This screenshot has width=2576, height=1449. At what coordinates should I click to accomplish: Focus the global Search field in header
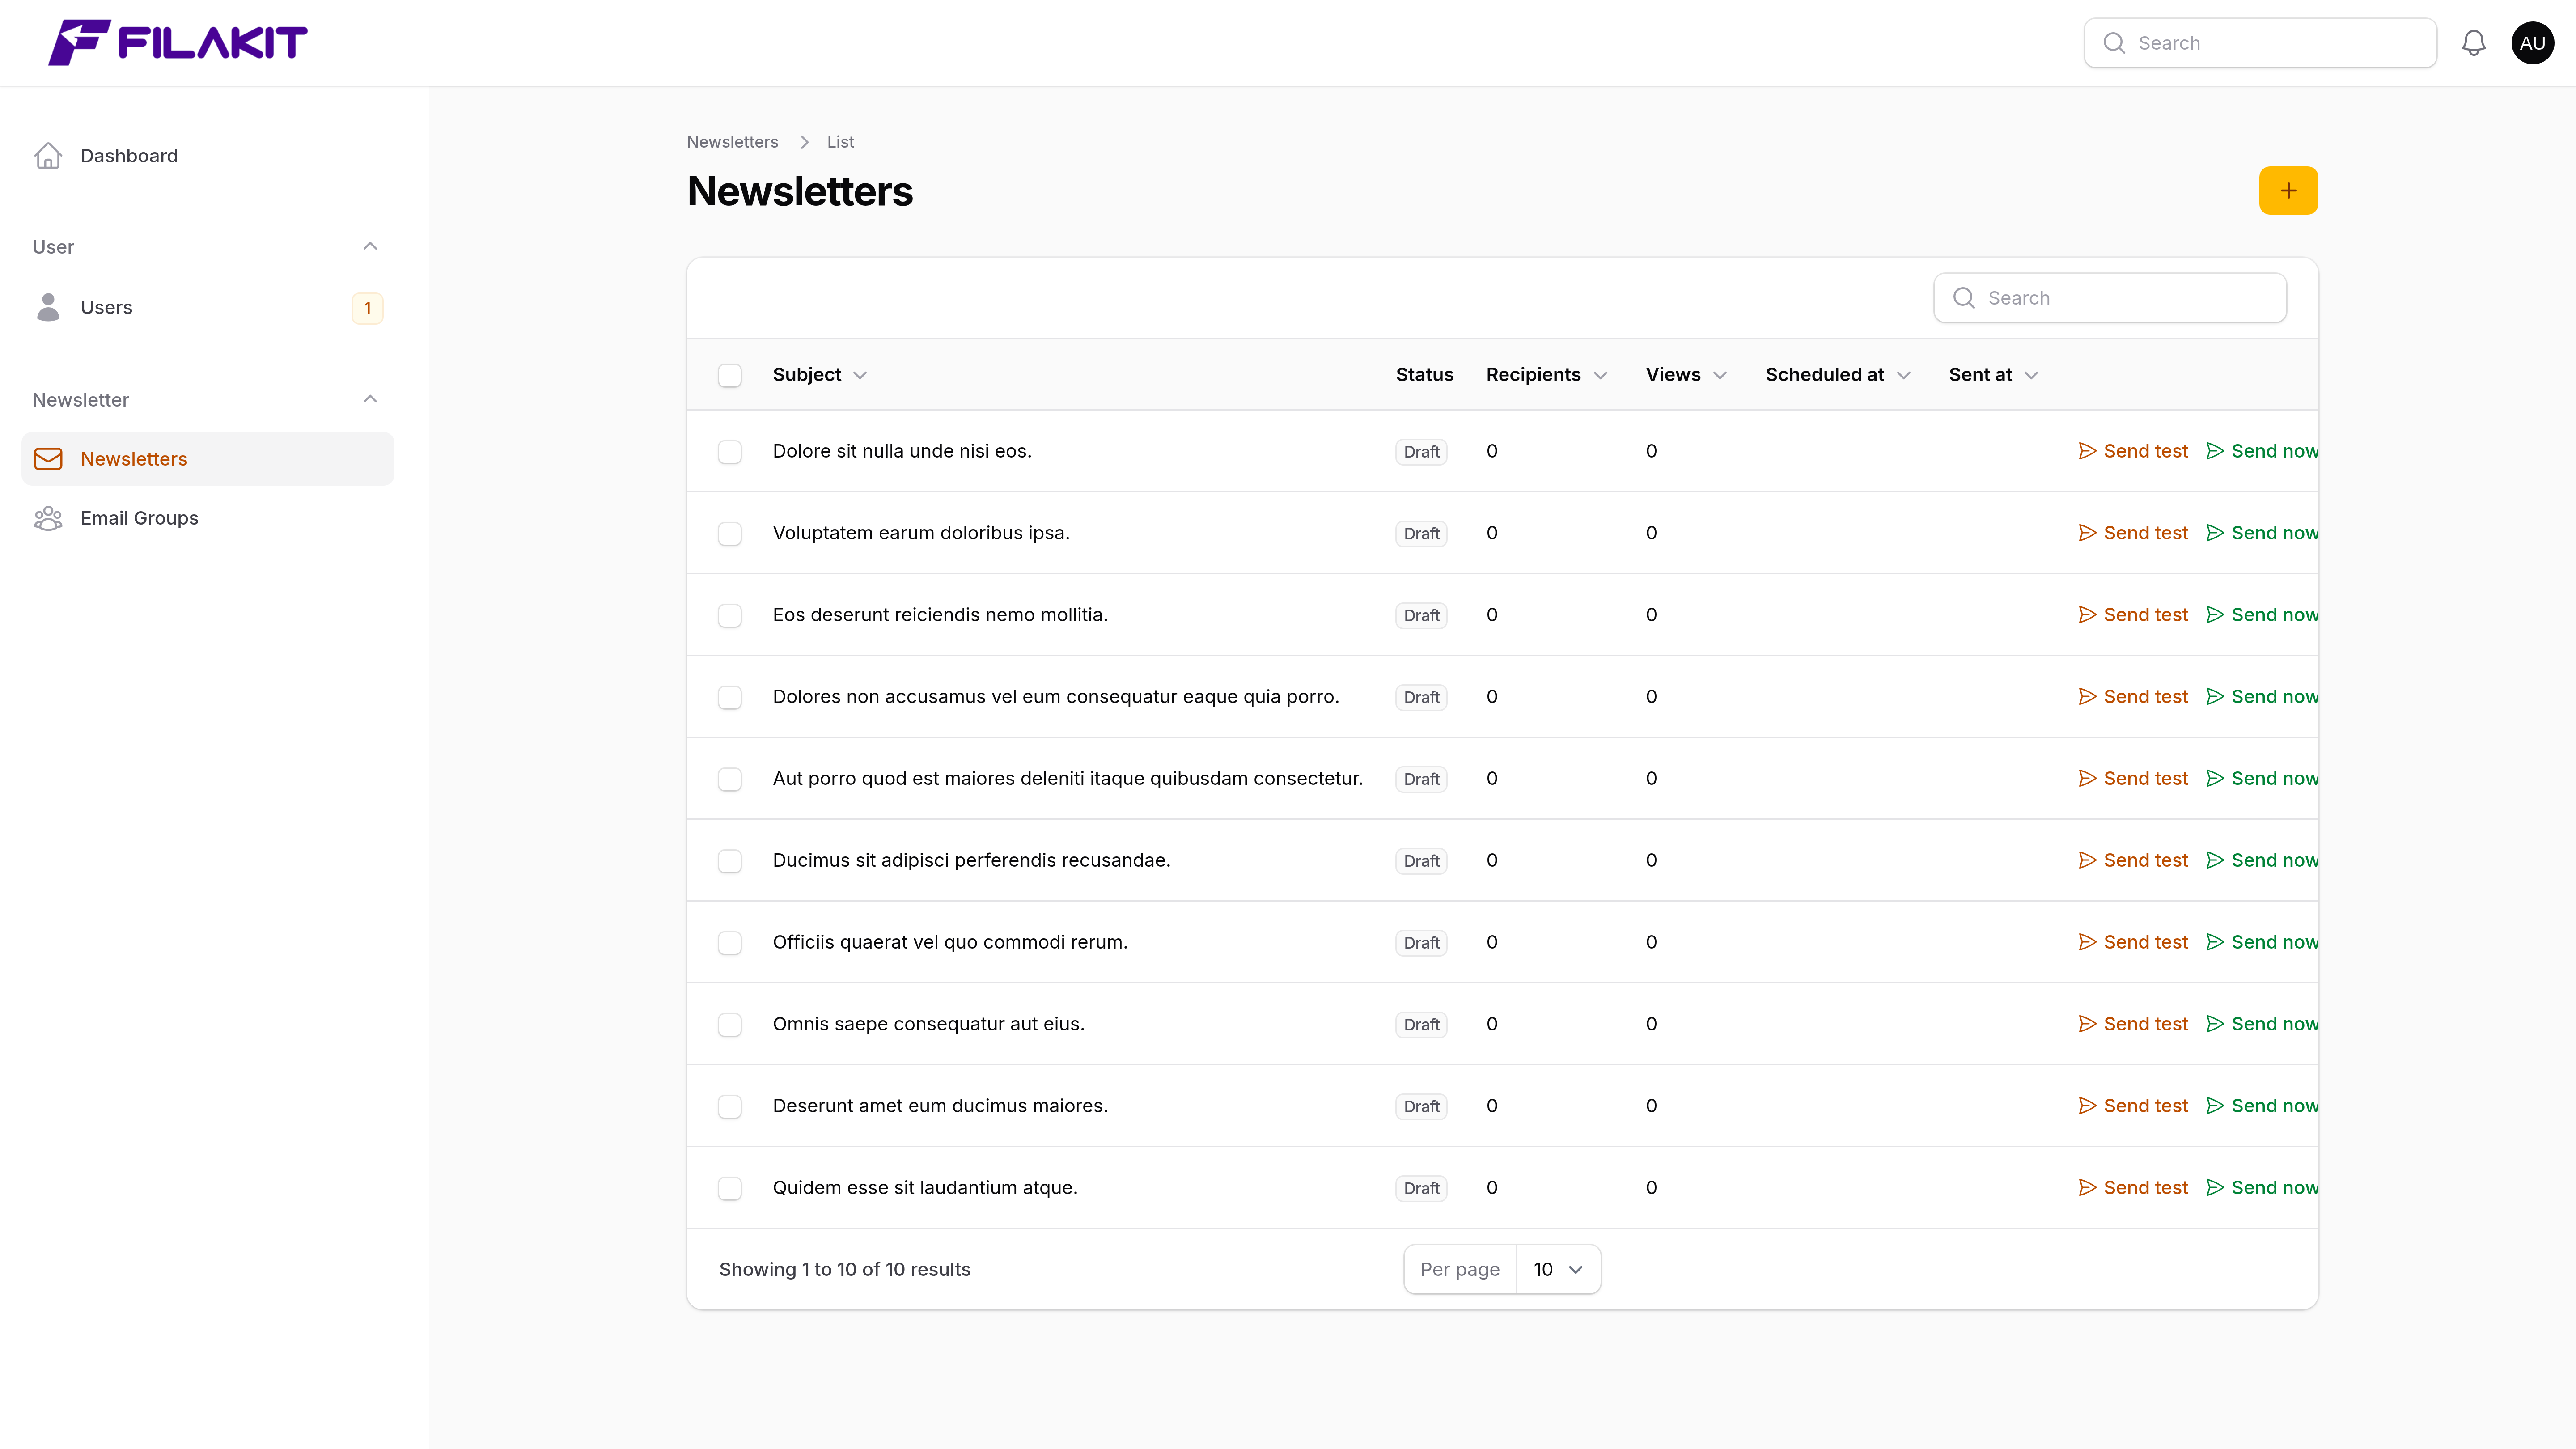click(2260, 43)
